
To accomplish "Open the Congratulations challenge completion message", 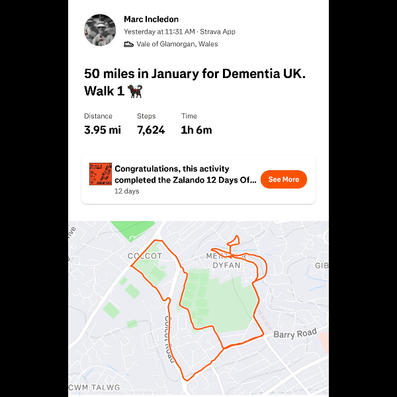I will click(x=185, y=174).
